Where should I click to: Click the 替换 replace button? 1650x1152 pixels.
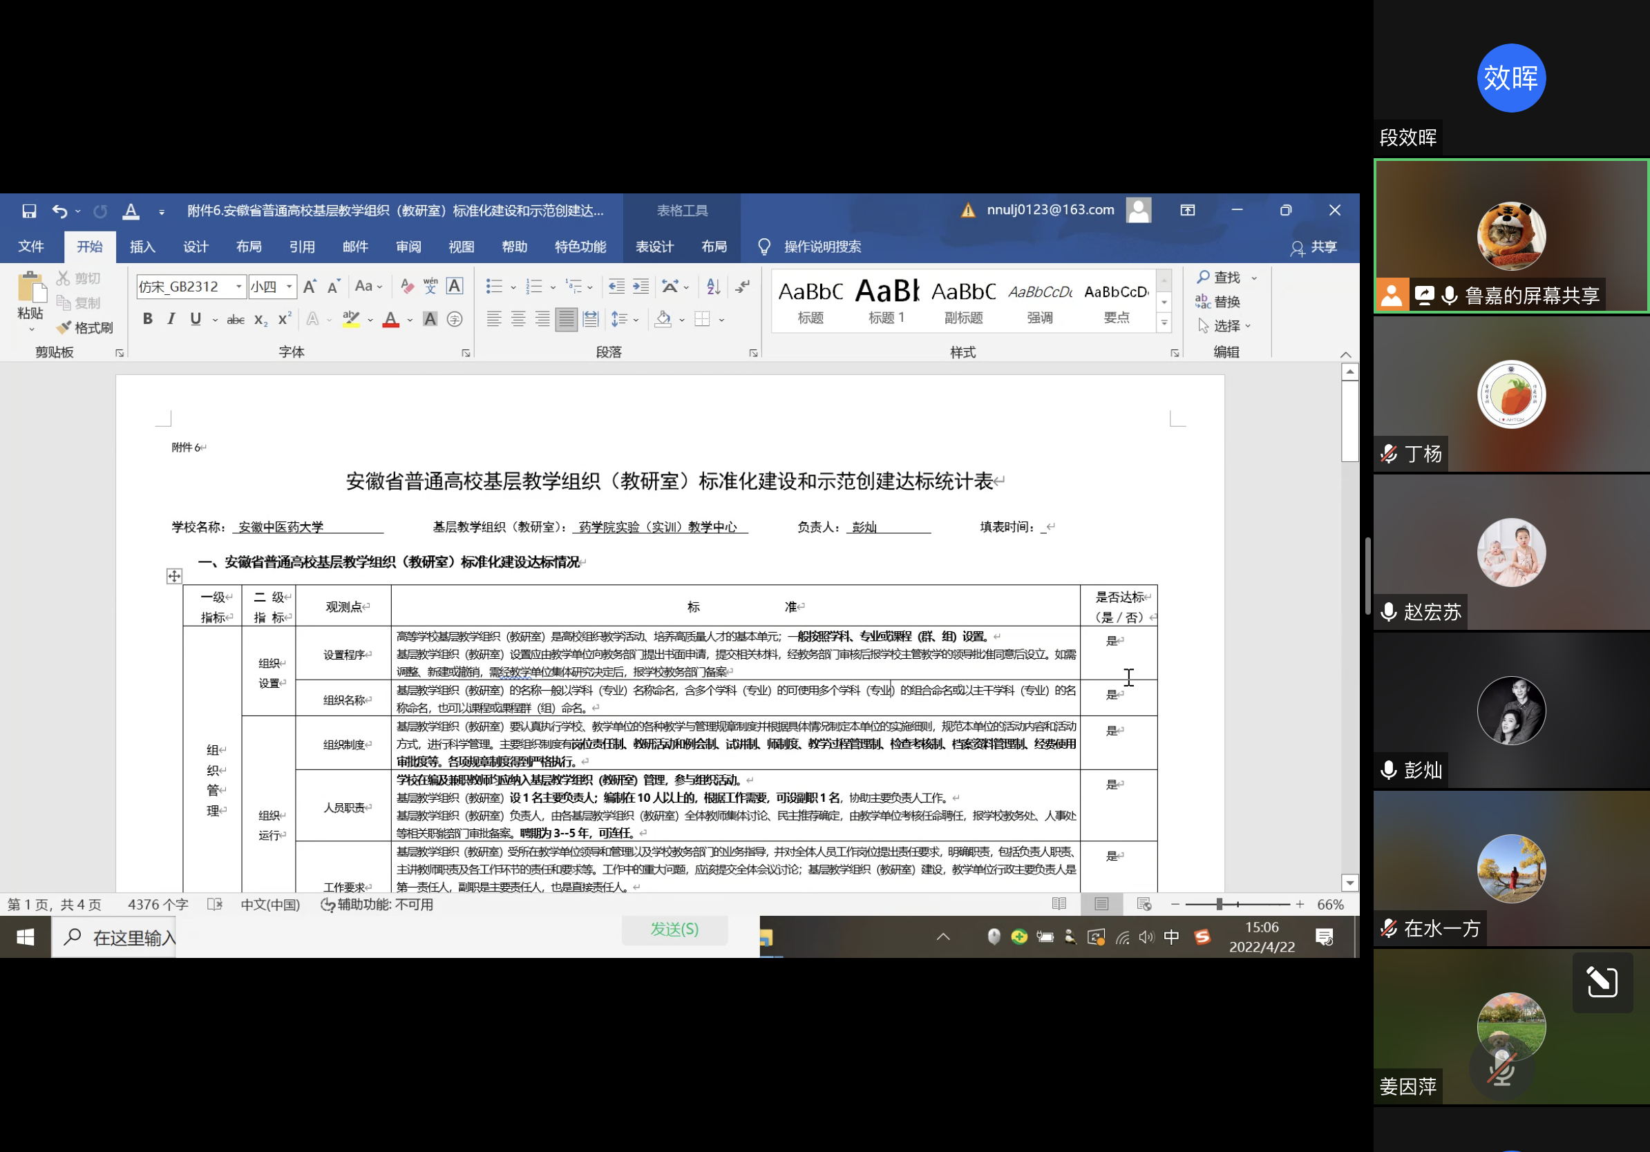point(1218,302)
